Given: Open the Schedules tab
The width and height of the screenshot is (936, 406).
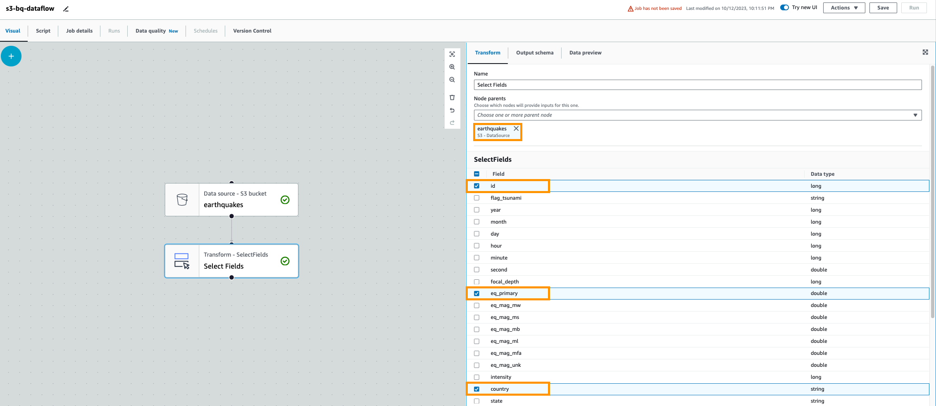Looking at the screenshot, I should coord(205,31).
